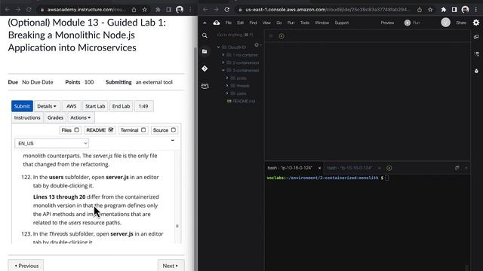Open the Actions dropdown
Viewport: 483px width, 271px height.
coord(81,117)
